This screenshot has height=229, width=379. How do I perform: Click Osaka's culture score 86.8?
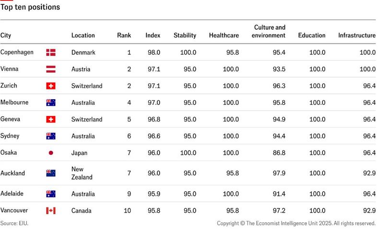pos(279,153)
